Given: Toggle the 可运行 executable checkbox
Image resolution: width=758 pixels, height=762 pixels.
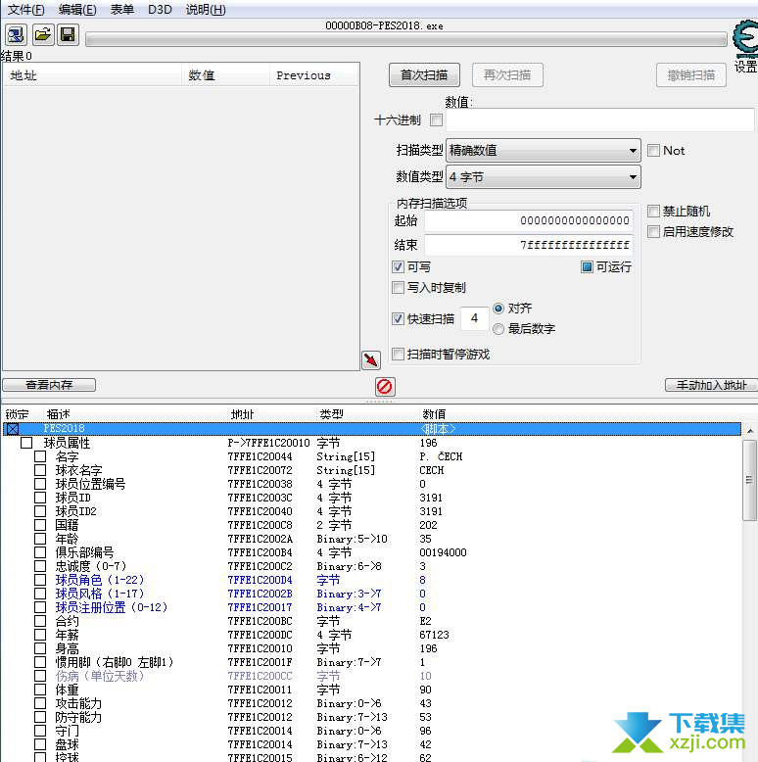Looking at the screenshot, I should coord(587,266).
